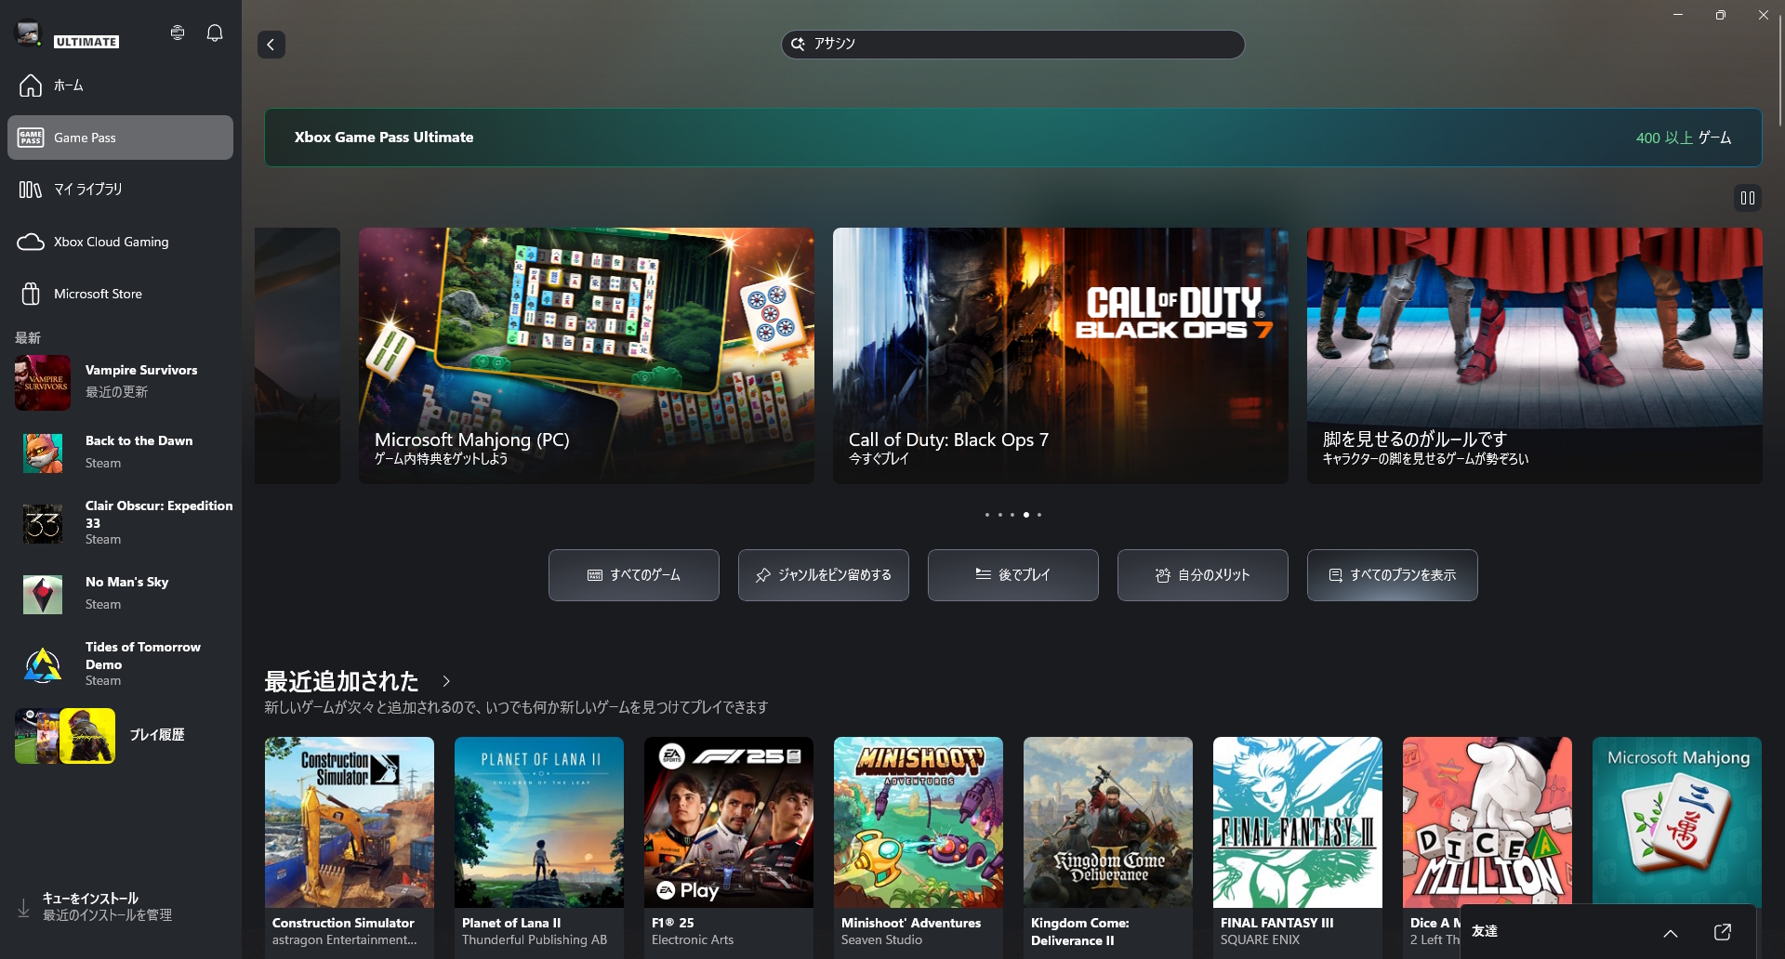Image resolution: width=1785 pixels, height=959 pixels.
Task: Open Microsoft Store in the sidebar
Action: click(120, 294)
